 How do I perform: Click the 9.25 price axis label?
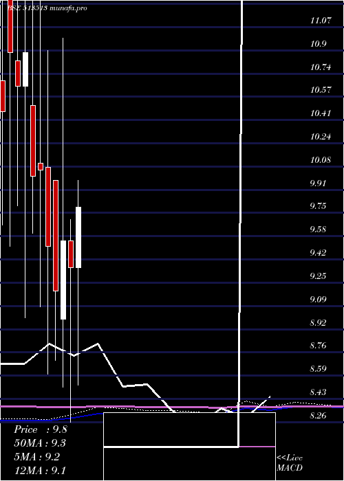pos(319,276)
